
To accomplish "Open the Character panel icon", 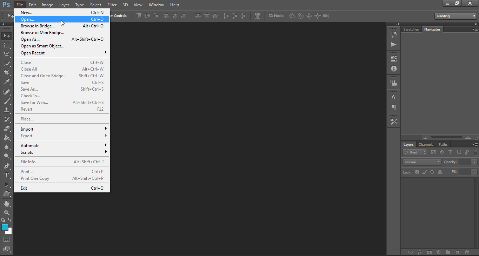I will click(x=394, y=97).
